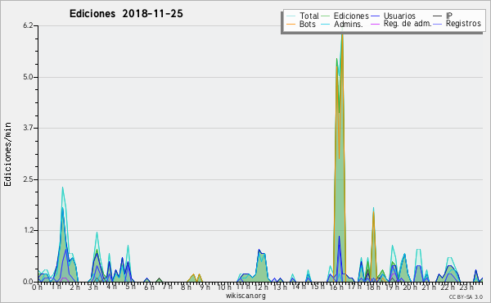Click the green line swatch beside Ediciones
491x303 pixels.
(x=326, y=16)
